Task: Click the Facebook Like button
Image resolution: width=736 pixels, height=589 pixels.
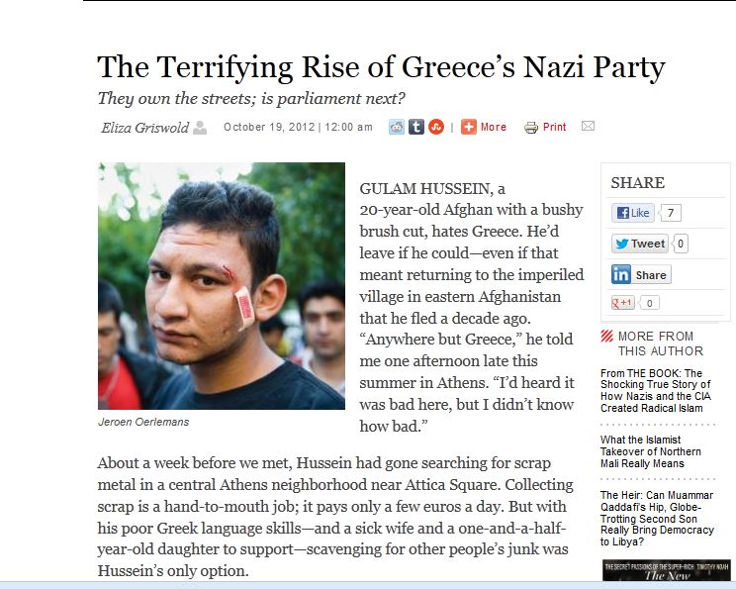Action: coord(633,213)
